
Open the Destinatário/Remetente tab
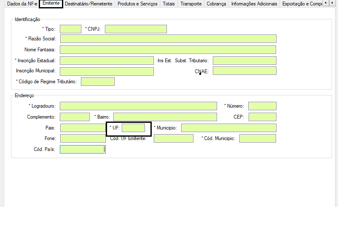click(89, 4)
